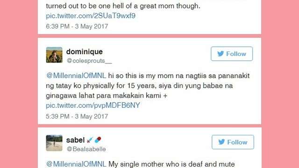Open the @BeaIsabelle handle
Viewport: 299px width, 168px height.
tap(86, 149)
